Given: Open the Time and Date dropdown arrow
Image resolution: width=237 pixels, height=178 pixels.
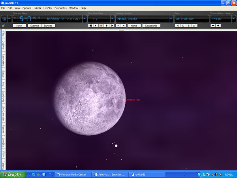Looking at the screenshot, I should pyautogui.click(x=84, y=19).
